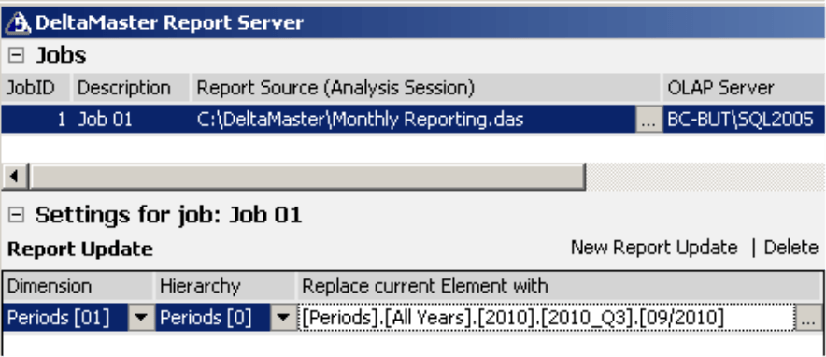The width and height of the screenshot is (826, 357).
Task: Click the Description column header
Action: (131, 88)
